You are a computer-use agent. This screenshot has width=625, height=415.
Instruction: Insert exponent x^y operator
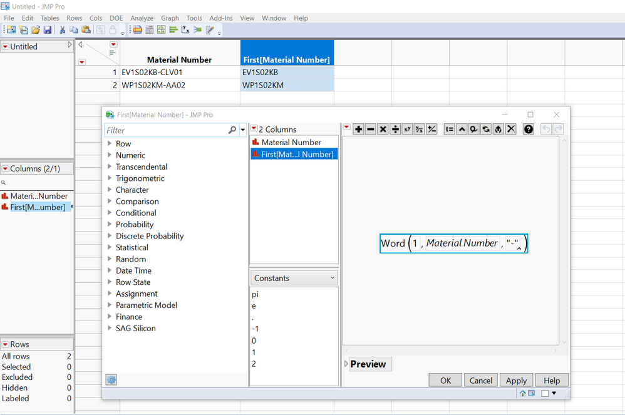407,129
